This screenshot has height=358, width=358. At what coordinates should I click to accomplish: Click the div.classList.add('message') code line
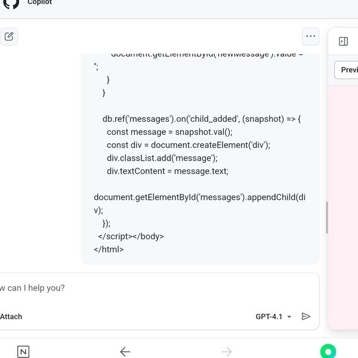point(162,158)
